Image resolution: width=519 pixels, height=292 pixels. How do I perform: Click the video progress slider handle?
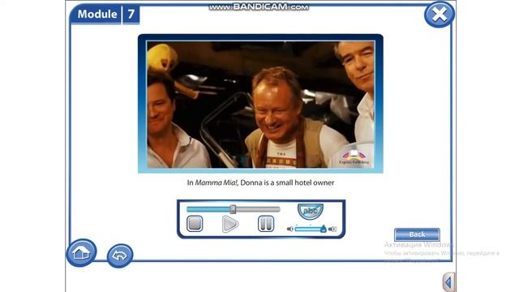pyautogui.click(x=233, y=209)
